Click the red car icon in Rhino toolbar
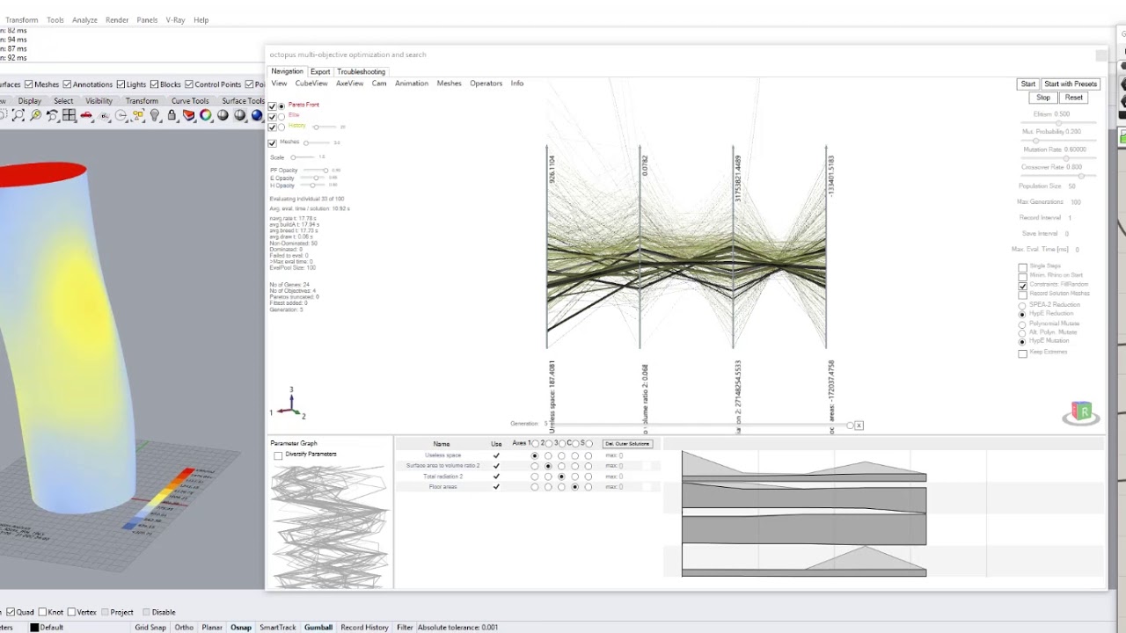The width and height of the screenshot is (1126, 633). (86, 115)
